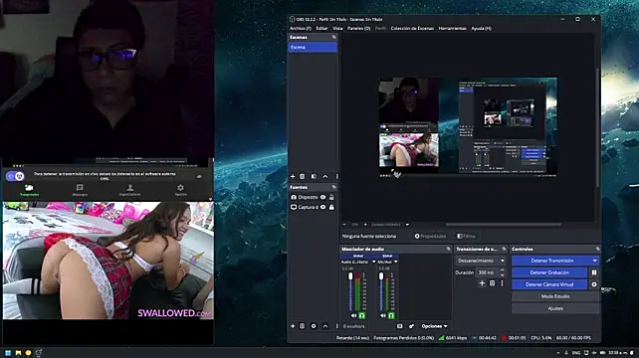639x358 pixels.
Task: Click Detener Grabación button
Action: [x=549, y=272]
